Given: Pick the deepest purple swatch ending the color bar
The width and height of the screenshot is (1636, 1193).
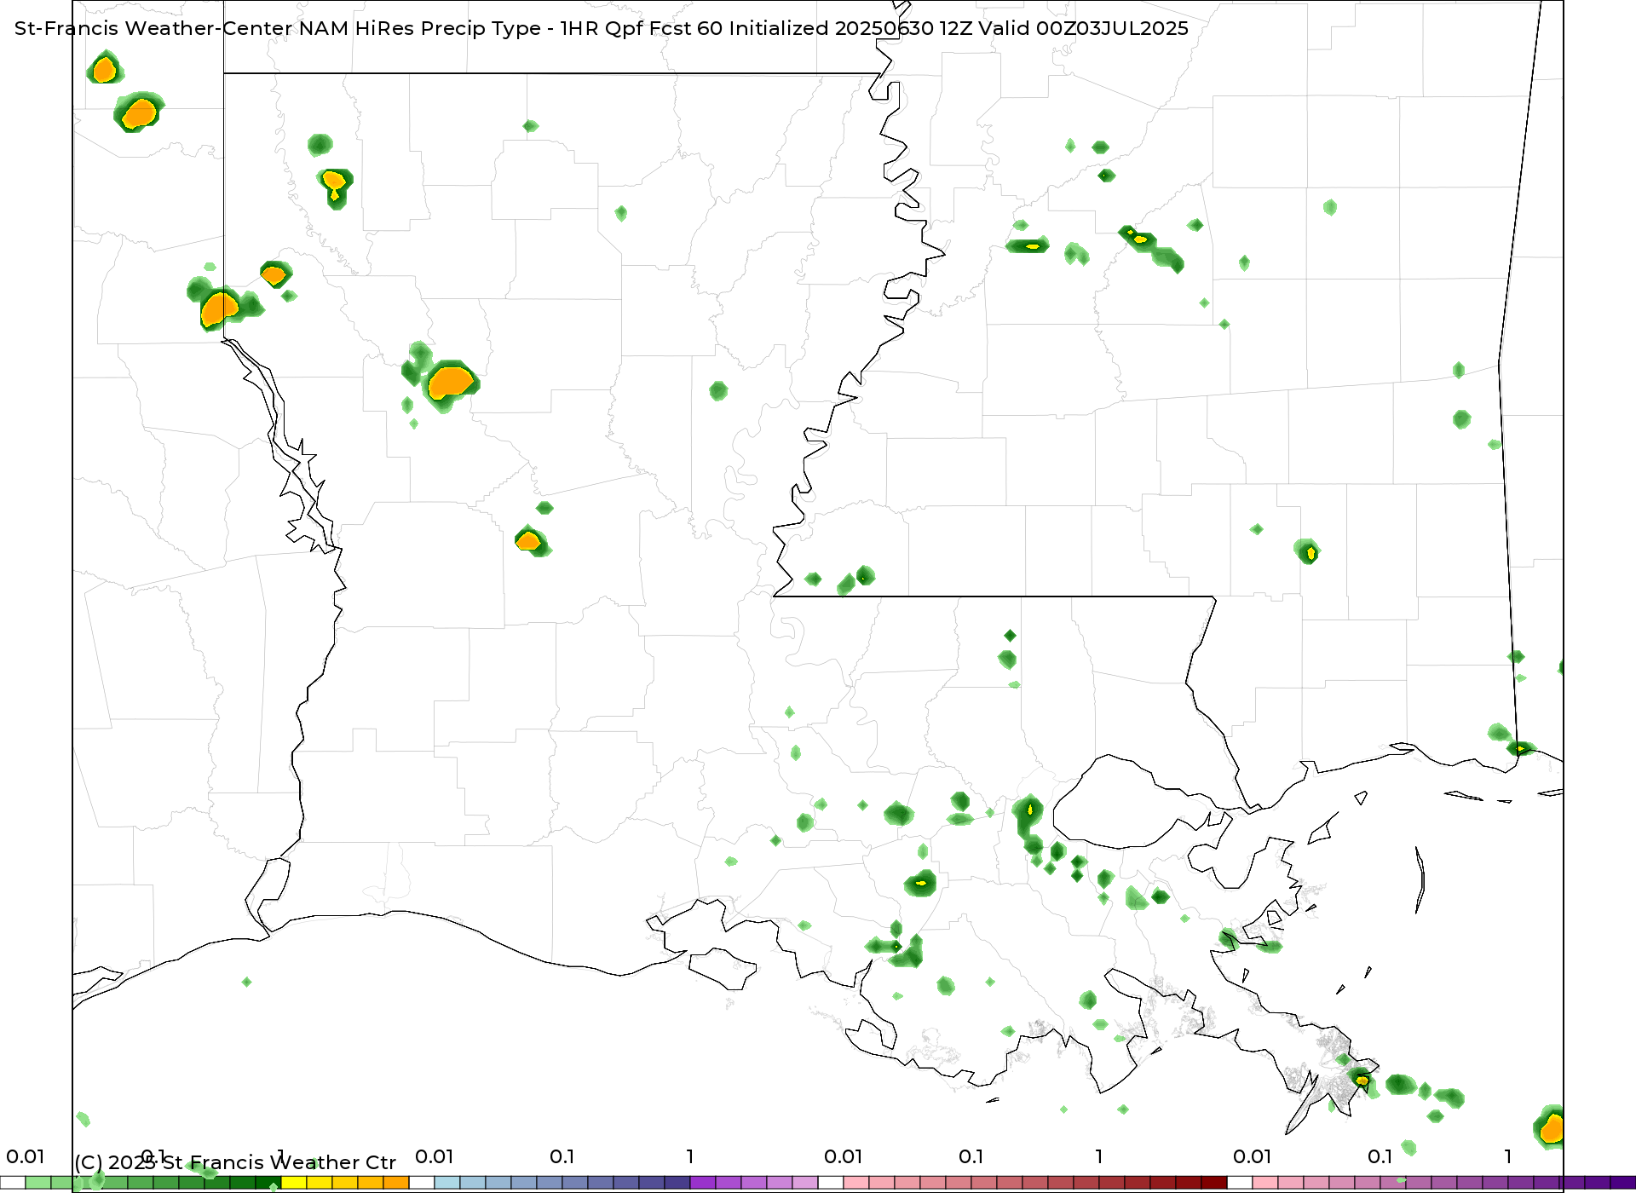Looking at the screenshot, I should pyautogui.click(x=1623, y=1183).
